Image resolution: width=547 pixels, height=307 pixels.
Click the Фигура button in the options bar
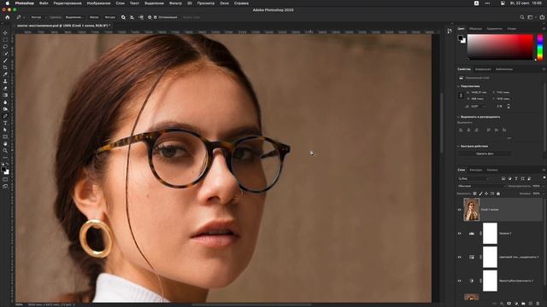(x=110, y=17)
